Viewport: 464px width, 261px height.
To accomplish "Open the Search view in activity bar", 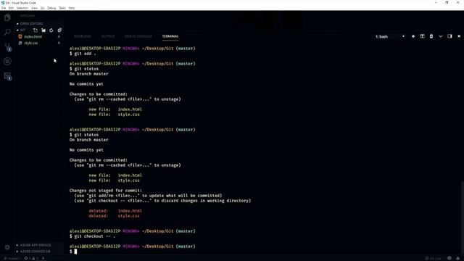I will (x=7, y=32).
